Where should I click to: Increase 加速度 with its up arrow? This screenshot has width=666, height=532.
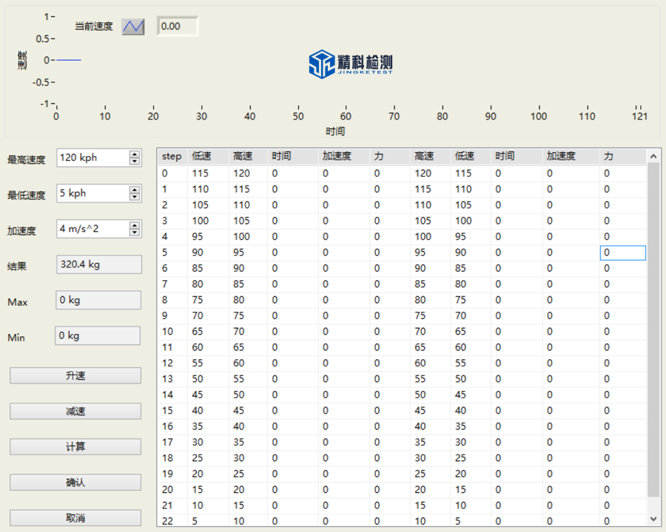(135, 225)
